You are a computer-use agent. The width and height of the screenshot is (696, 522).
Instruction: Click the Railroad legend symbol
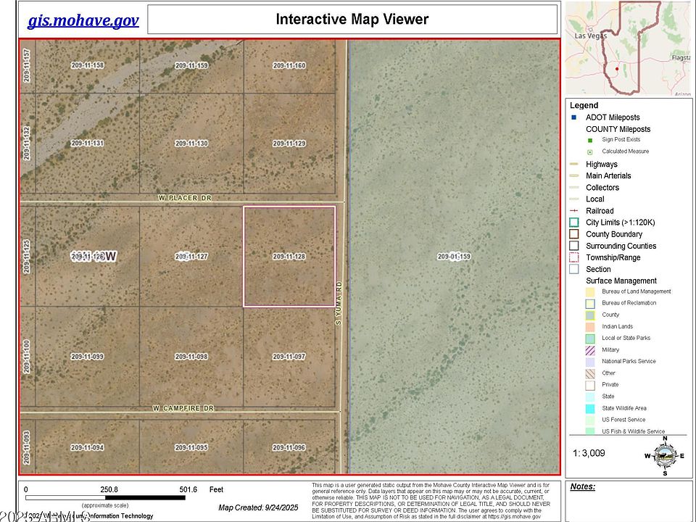point(576,210)
